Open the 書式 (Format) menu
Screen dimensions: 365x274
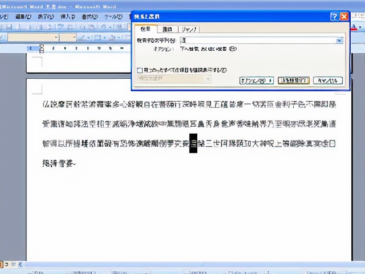(x=87, y=17)
